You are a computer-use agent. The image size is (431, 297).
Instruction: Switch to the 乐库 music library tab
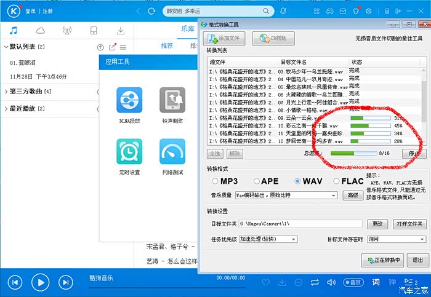click(187, 29)
